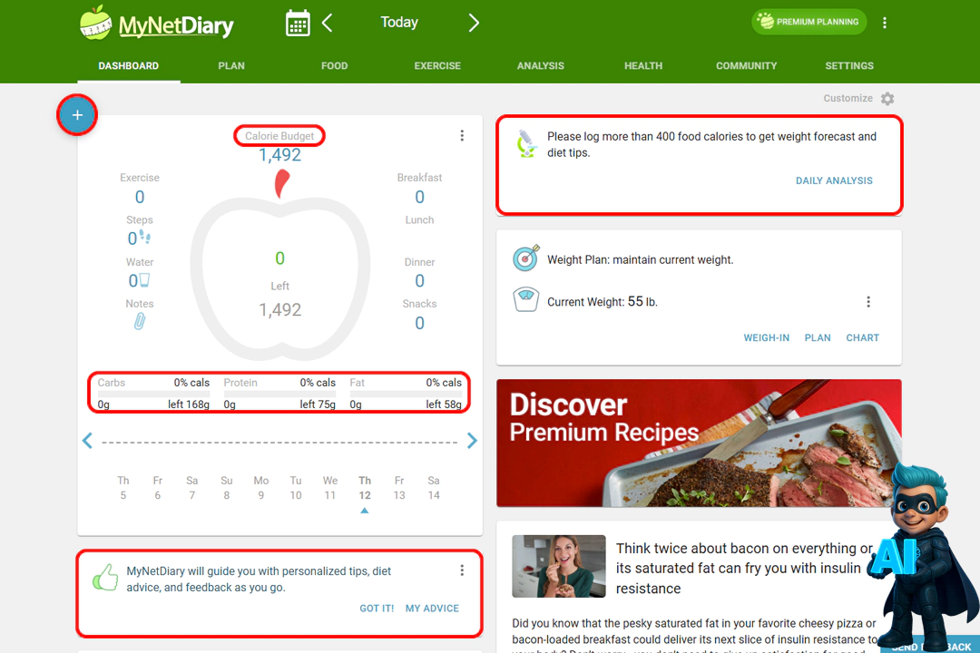980x653 pixels.
Task: Switch to the FOOD tab
Action: (334, 65)
